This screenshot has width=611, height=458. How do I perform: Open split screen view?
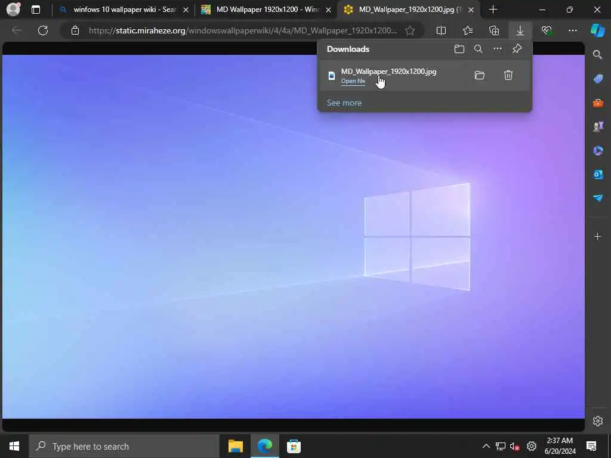tap(441, 30)
